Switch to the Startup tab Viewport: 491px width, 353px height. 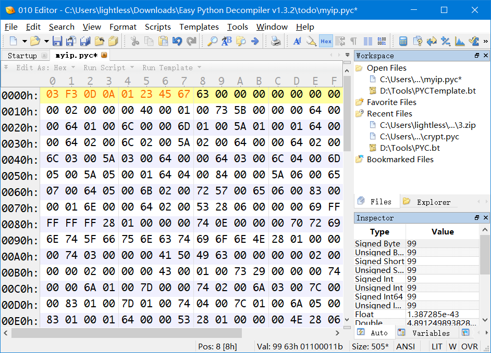(22, 56)
